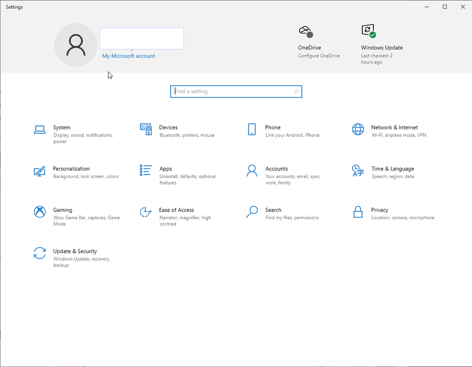This screenshot has height=367, width=472.
Task: Open Privacy category title
Action: click(380, 210)
